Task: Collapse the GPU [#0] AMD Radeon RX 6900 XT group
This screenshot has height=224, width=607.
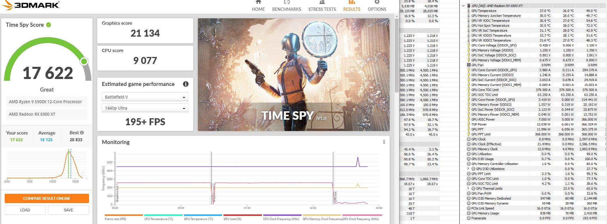Action: click(463, 6)
